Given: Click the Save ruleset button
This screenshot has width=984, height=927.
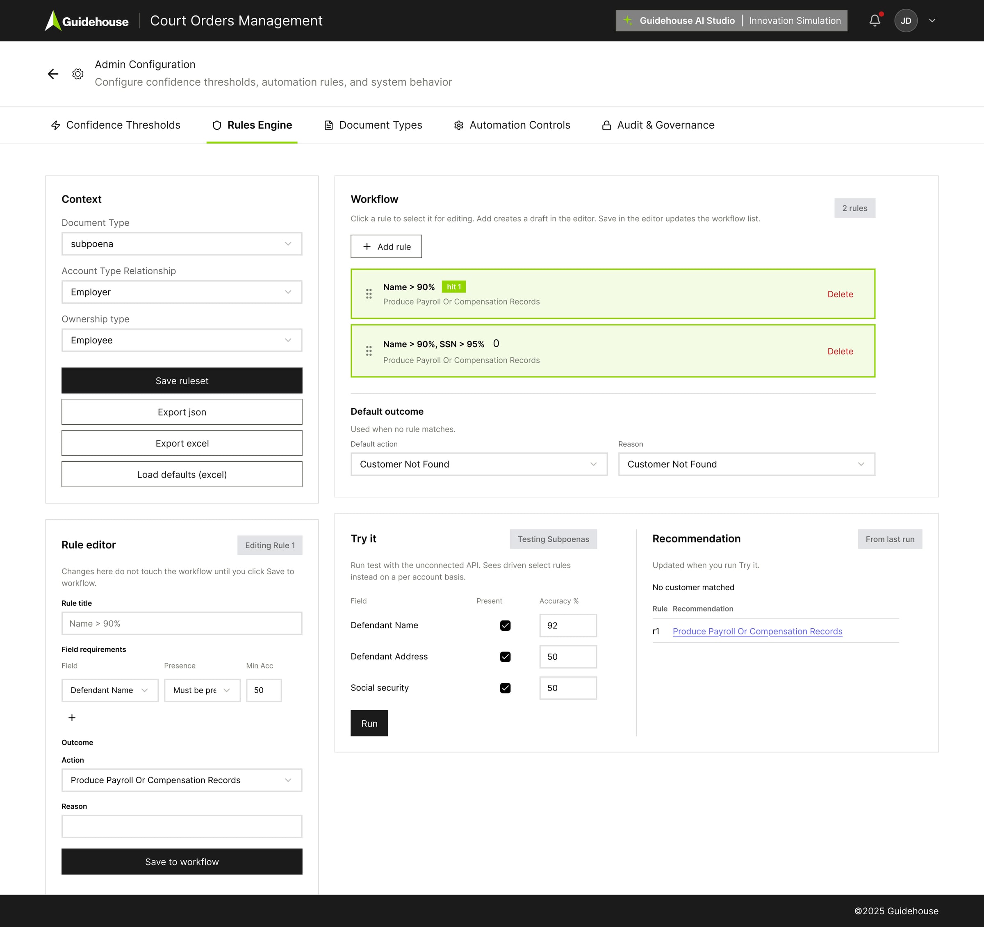Looking at the screenshot, I should (182, 380).
